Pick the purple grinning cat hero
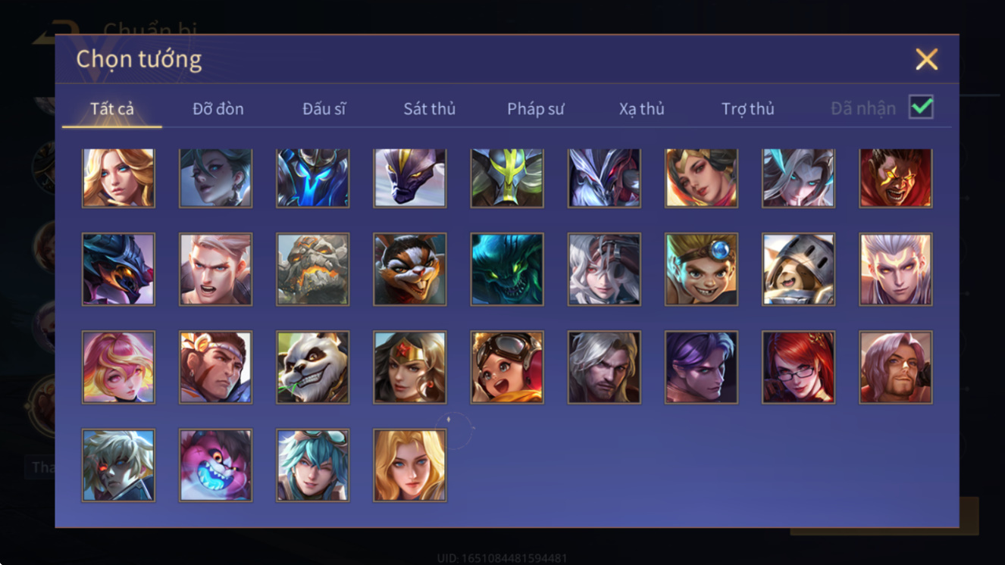 216,466
